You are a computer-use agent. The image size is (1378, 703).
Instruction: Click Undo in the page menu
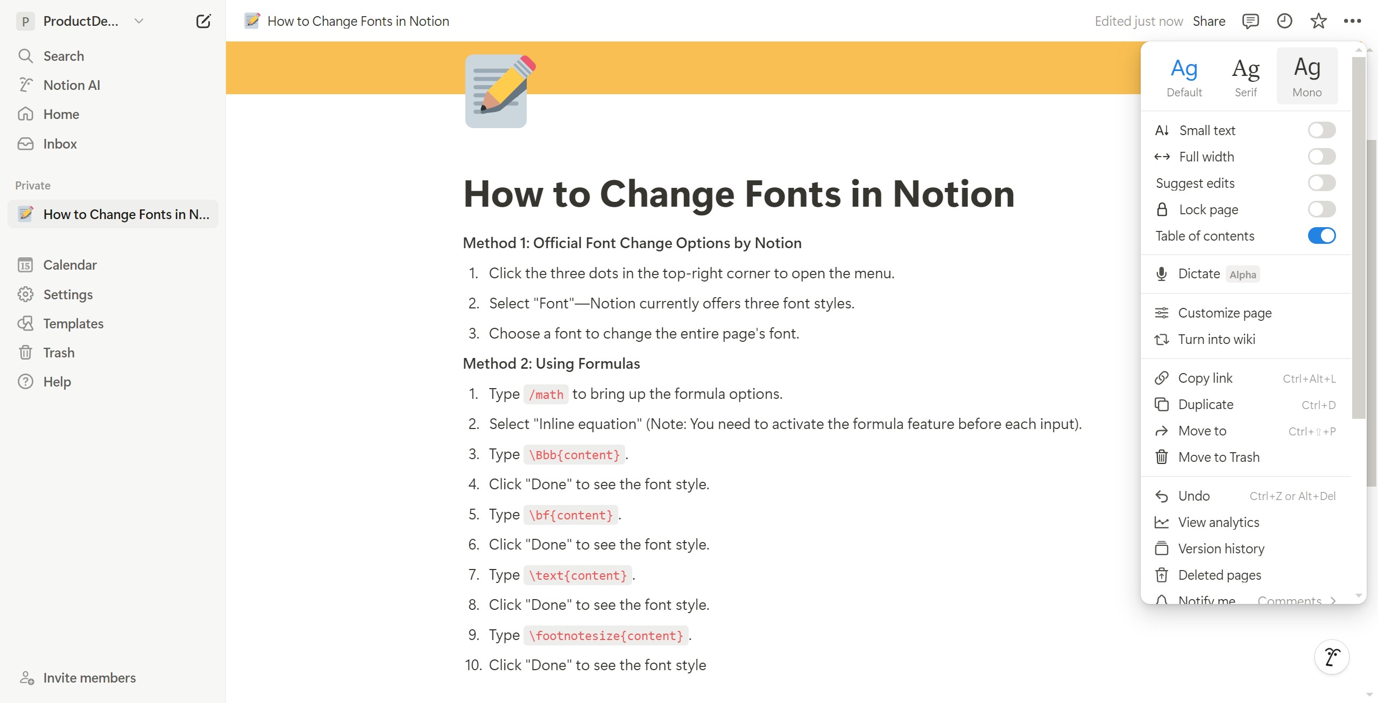(1246, 496)
